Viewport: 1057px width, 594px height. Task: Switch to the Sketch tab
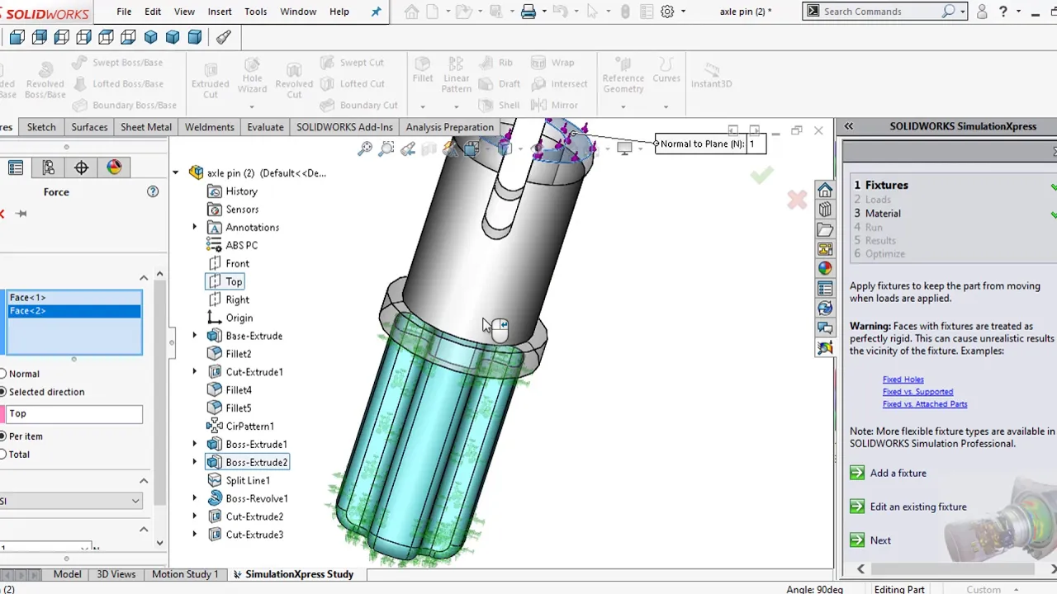(x=41, y=127)
